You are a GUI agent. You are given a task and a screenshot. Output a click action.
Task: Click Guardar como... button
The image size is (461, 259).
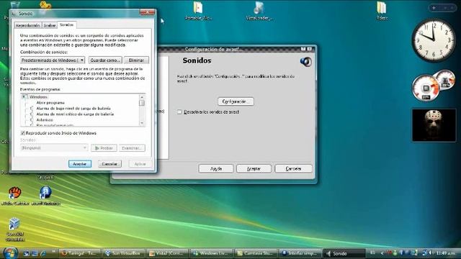click(x=105, y=60)
